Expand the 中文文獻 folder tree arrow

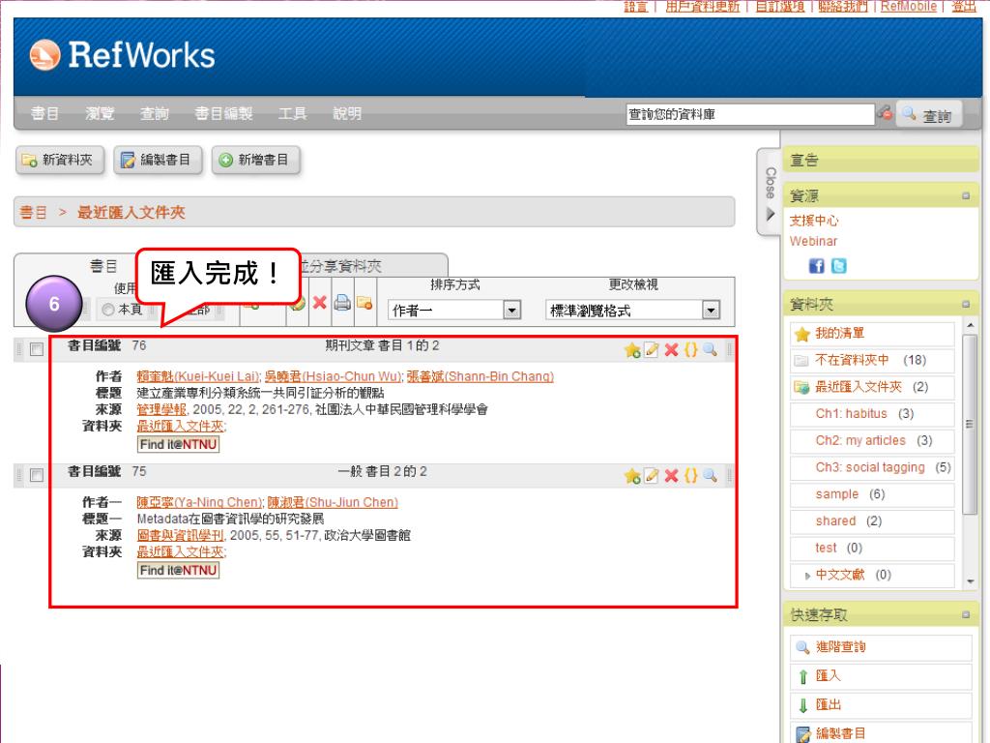point(807,576)
